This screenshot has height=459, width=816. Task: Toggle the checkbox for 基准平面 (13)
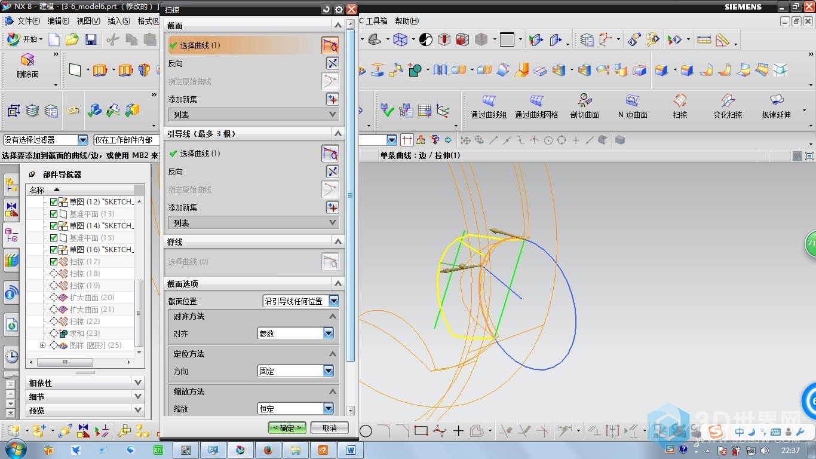[54, 214]
